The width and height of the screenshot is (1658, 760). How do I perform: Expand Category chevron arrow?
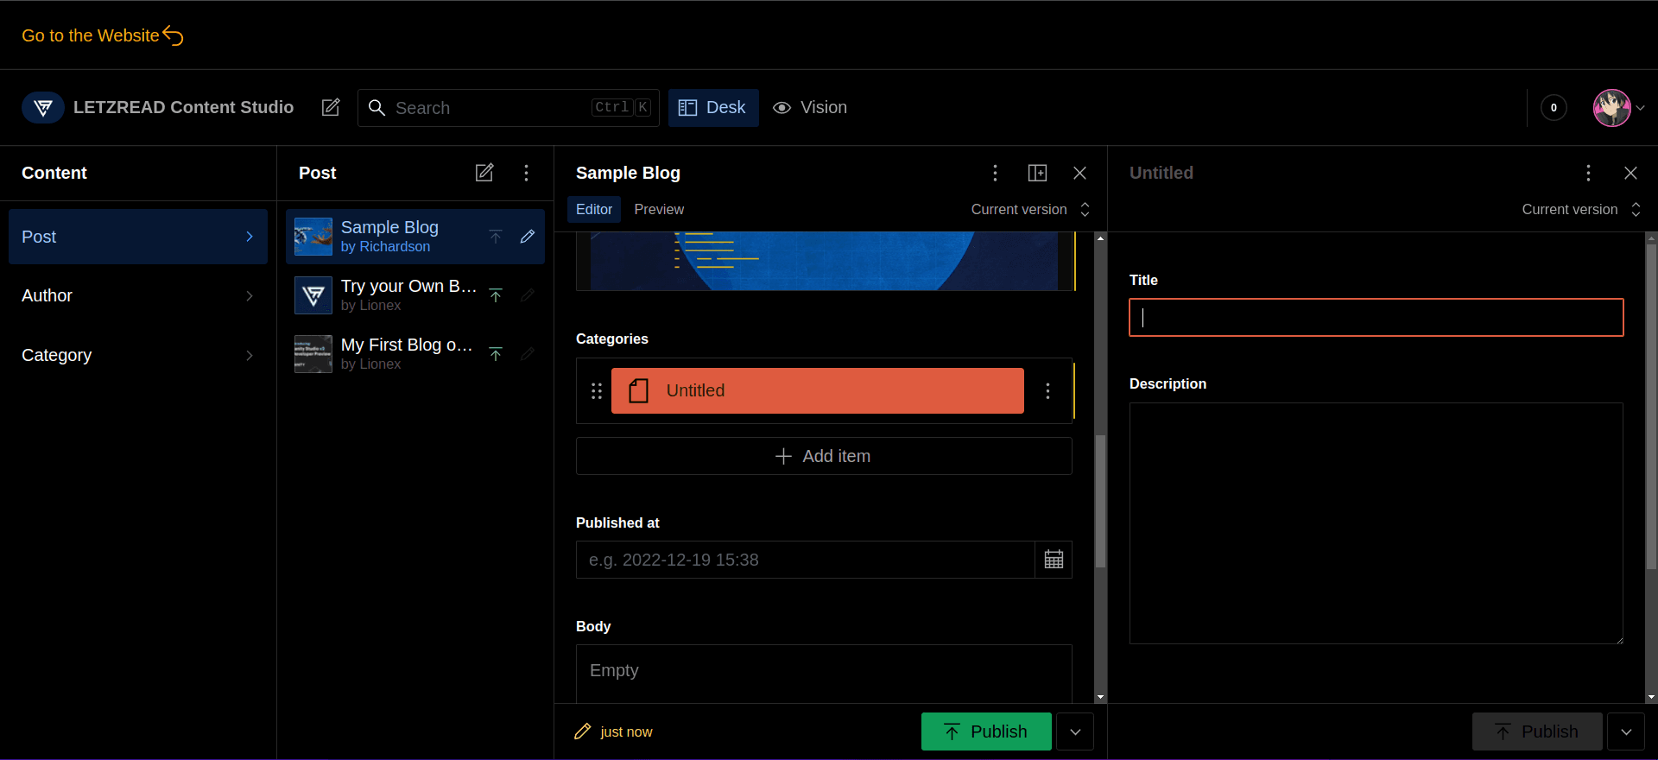coord(250,355)
